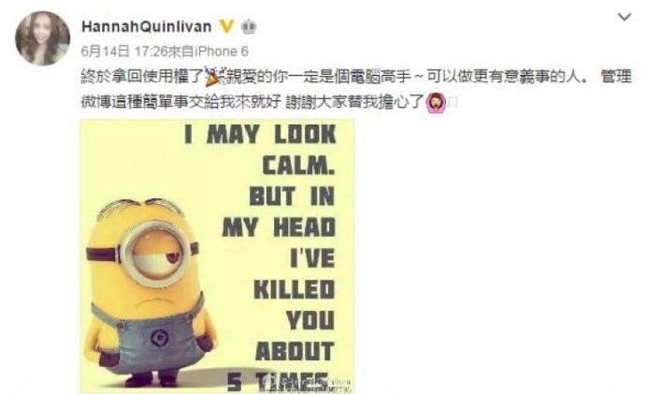Click the Minion's black shoes

(152, 379)
